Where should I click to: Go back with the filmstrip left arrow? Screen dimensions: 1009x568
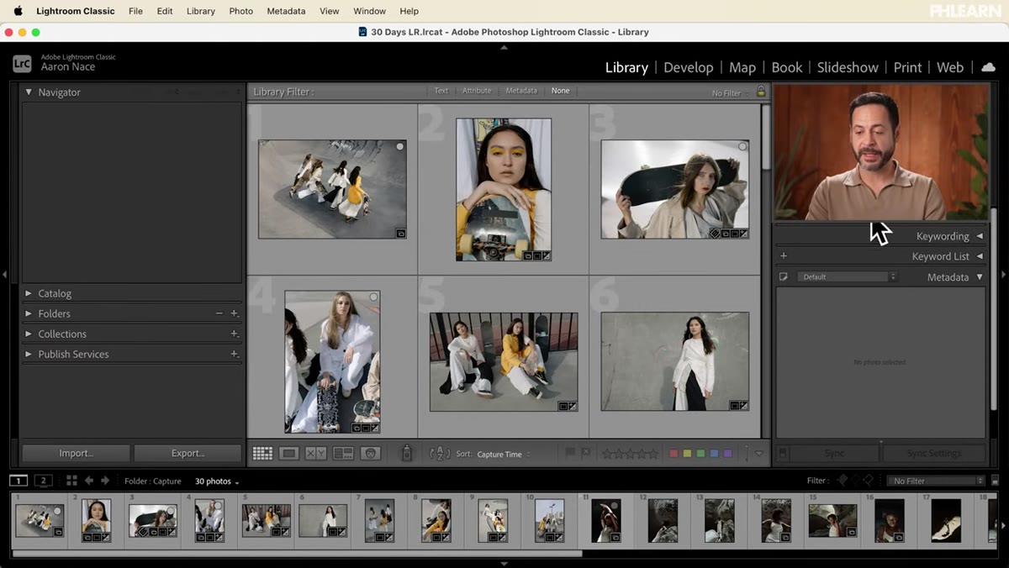click(89, 481)
